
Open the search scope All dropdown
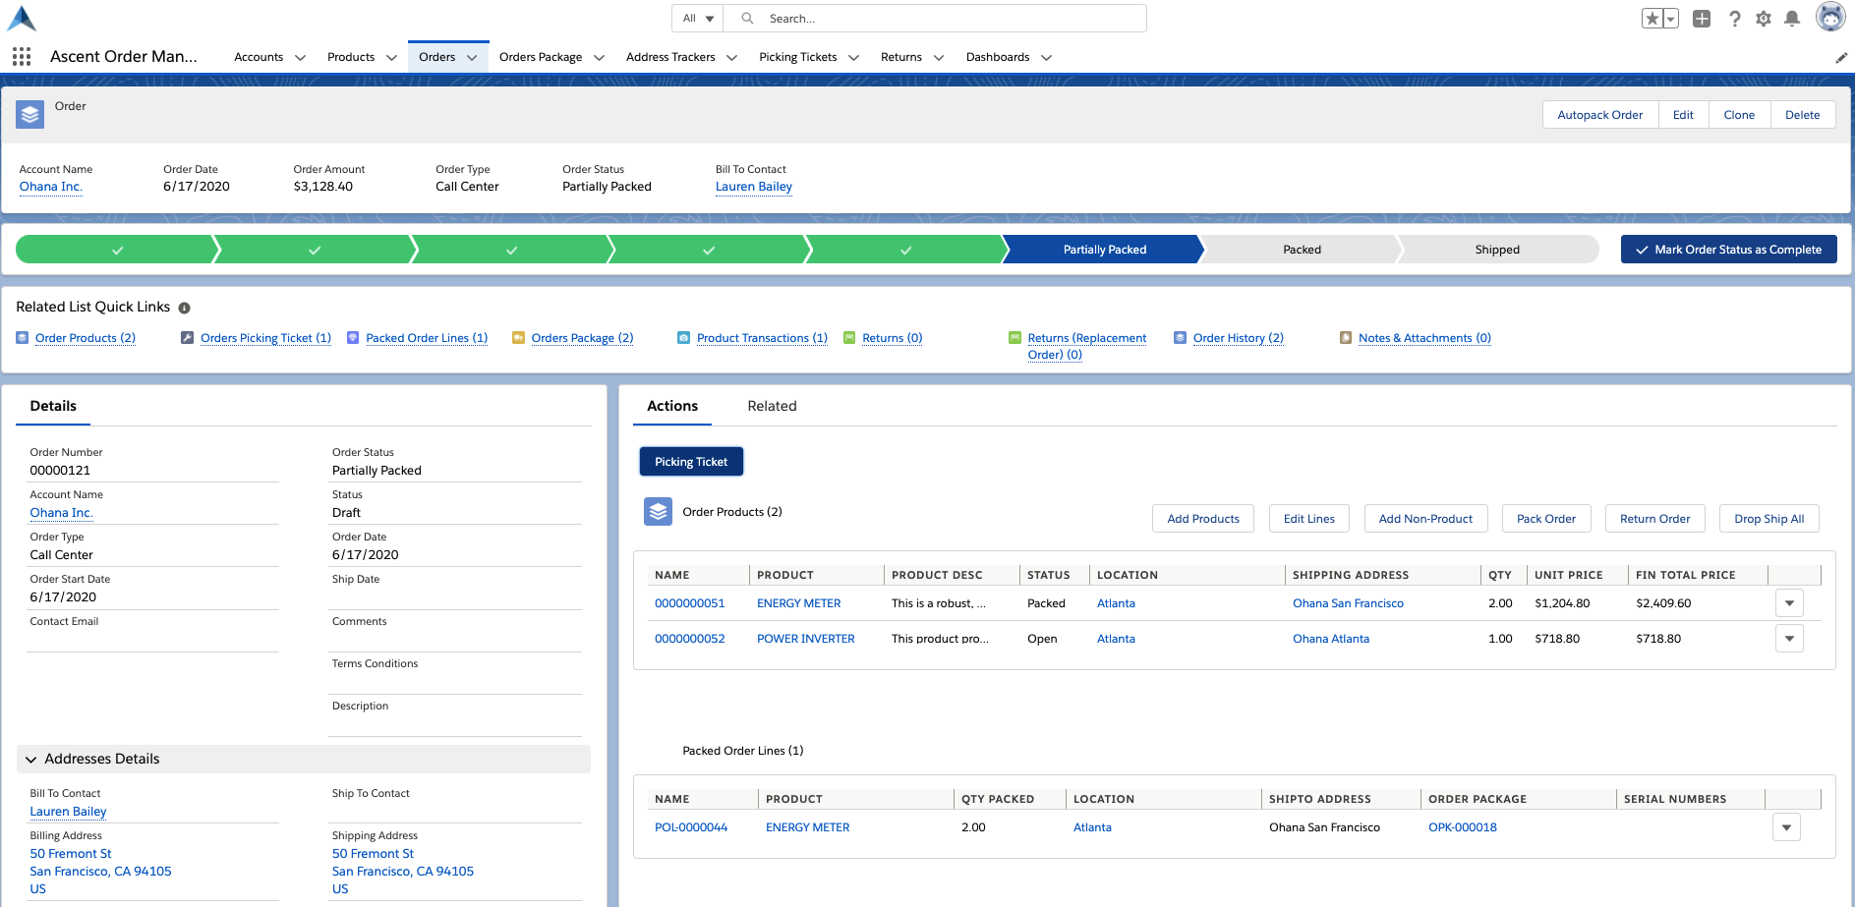698,19
